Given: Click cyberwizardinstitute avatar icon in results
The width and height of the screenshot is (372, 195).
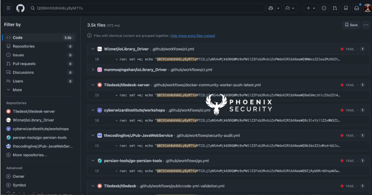Looking at the screenshot, I should [100, 110].
